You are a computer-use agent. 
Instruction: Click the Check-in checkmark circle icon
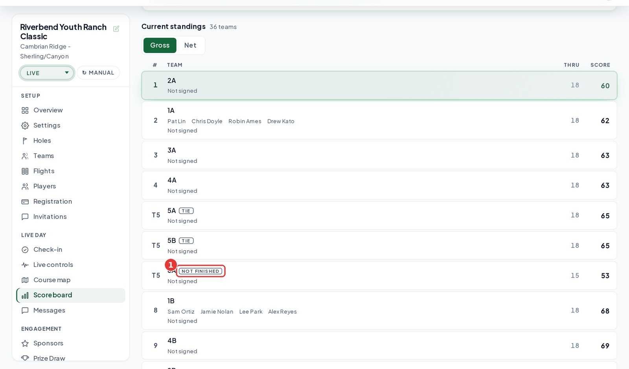pos(25,250)
